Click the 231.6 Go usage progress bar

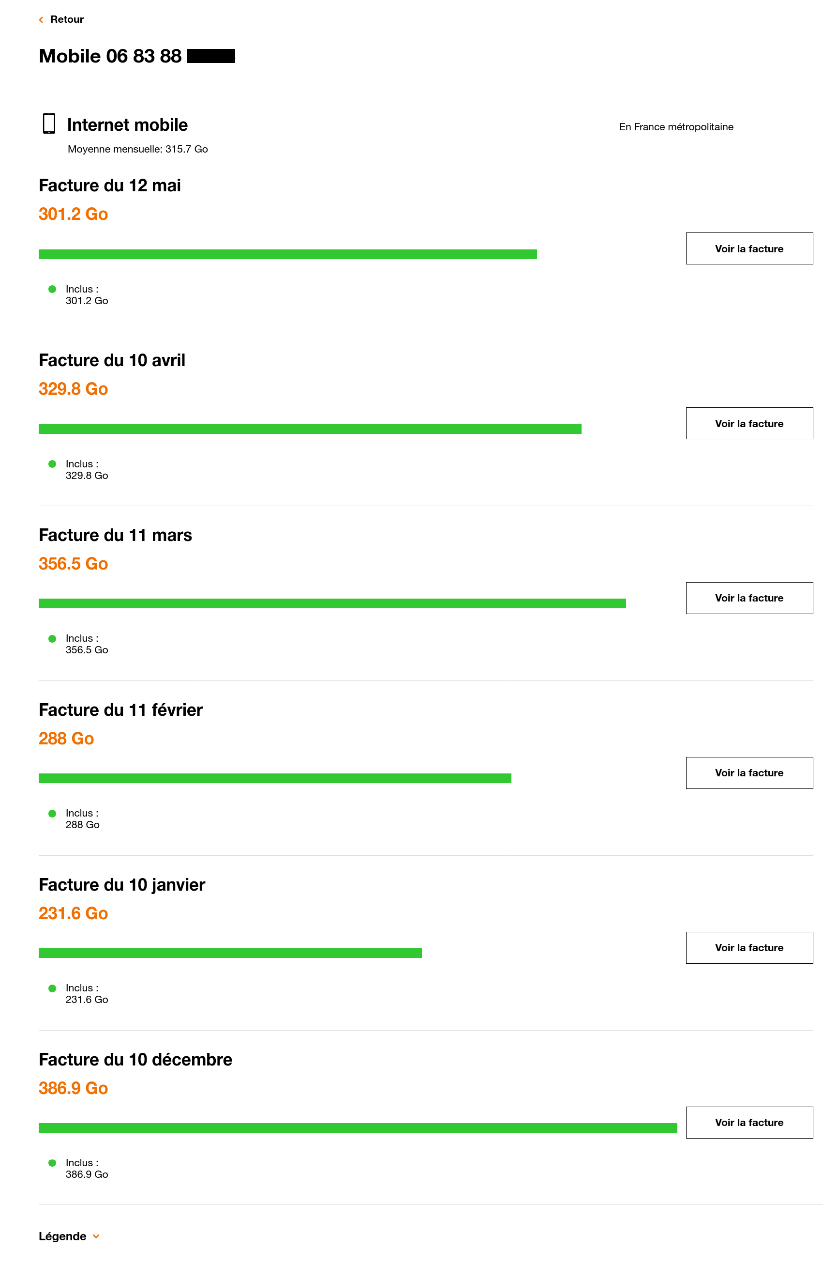click(x=230, y=953)
